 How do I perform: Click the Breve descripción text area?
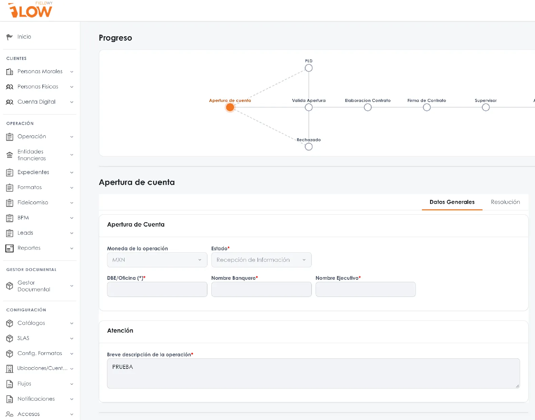(x=314, y=373)
